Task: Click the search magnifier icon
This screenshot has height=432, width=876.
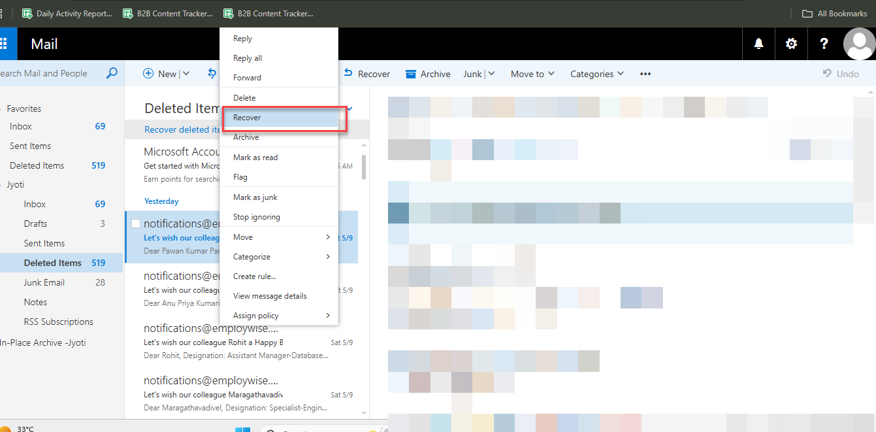Action: 112,73
